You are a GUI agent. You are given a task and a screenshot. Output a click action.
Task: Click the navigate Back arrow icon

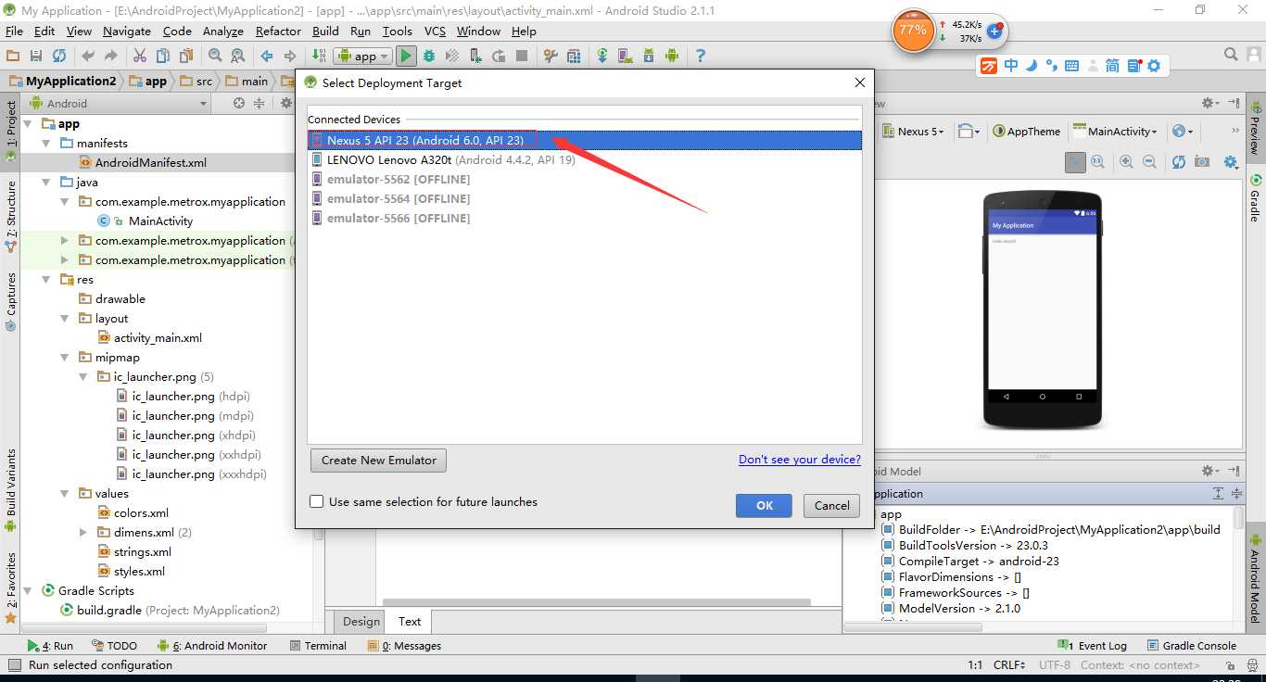[267, 56]
